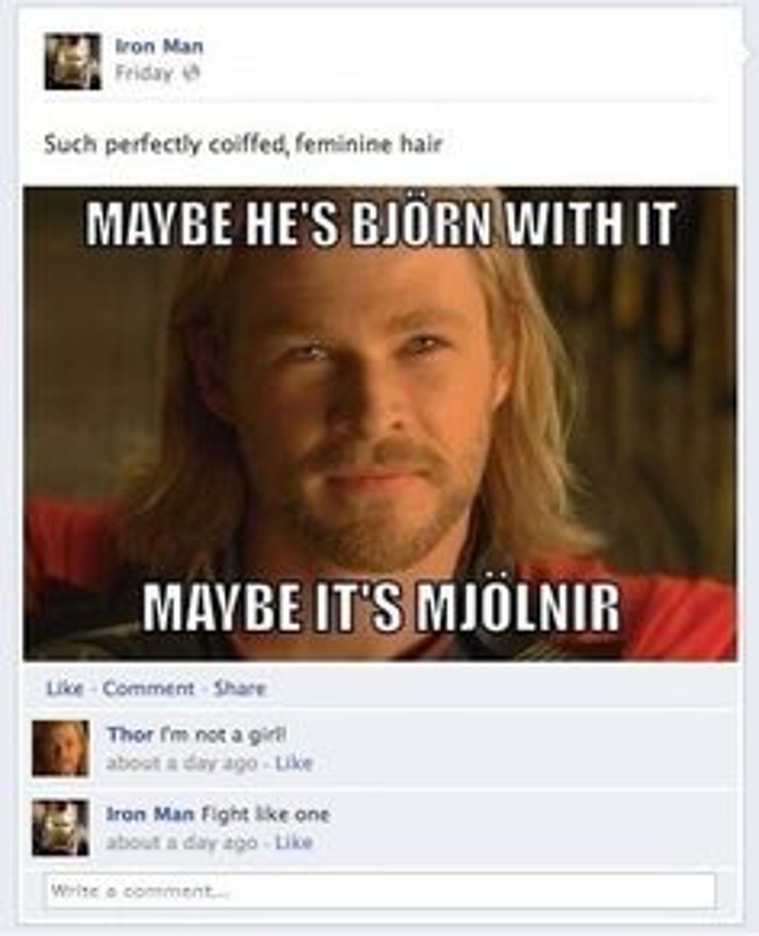
Task: Open Iron Man's profile picture on post
Action: point(73,61)
